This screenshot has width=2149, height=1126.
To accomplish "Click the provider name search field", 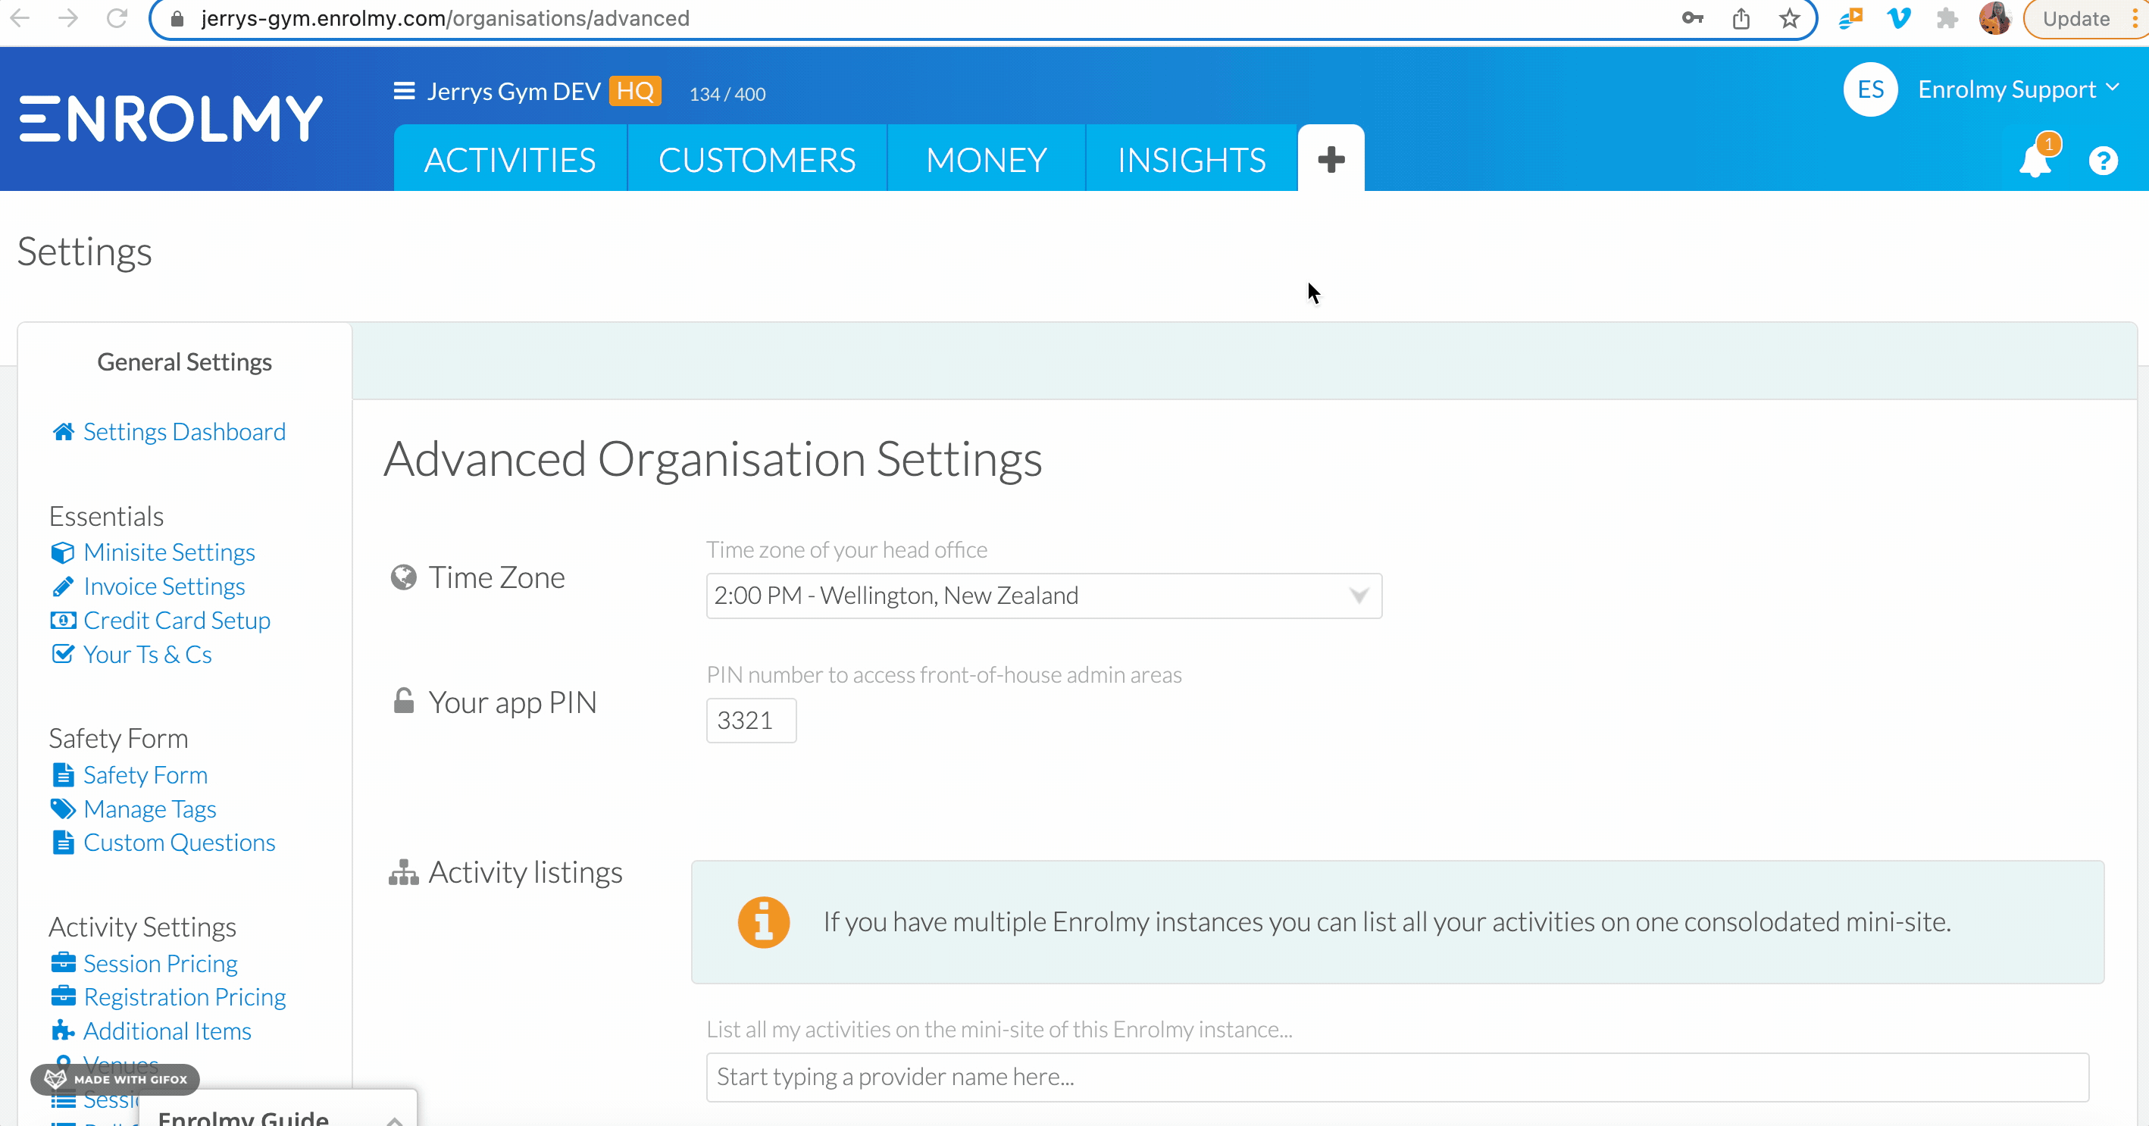I will [1397, 1077].
